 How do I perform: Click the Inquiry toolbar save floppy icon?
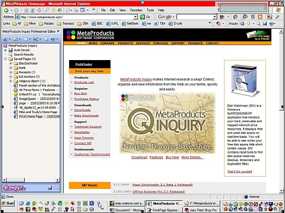[265, 23]
